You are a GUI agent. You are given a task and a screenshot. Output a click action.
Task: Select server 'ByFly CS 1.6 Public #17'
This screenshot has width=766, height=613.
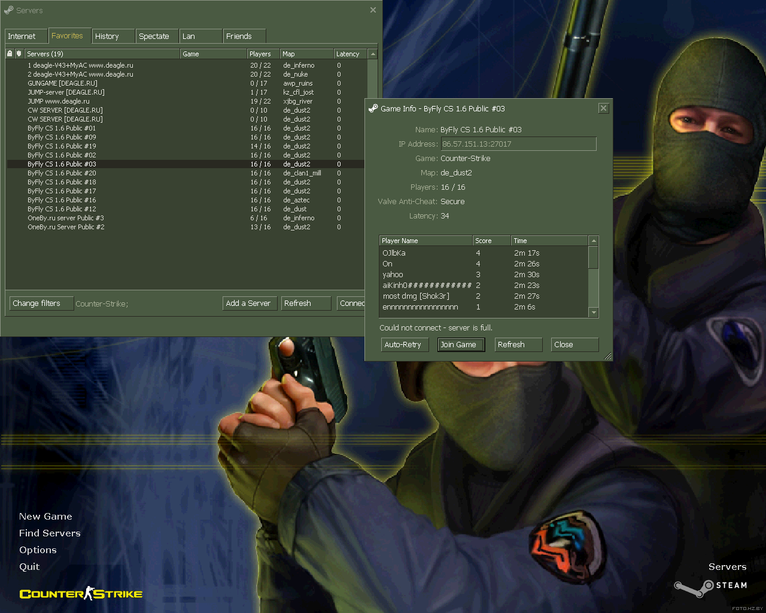[x=186, y=191]
